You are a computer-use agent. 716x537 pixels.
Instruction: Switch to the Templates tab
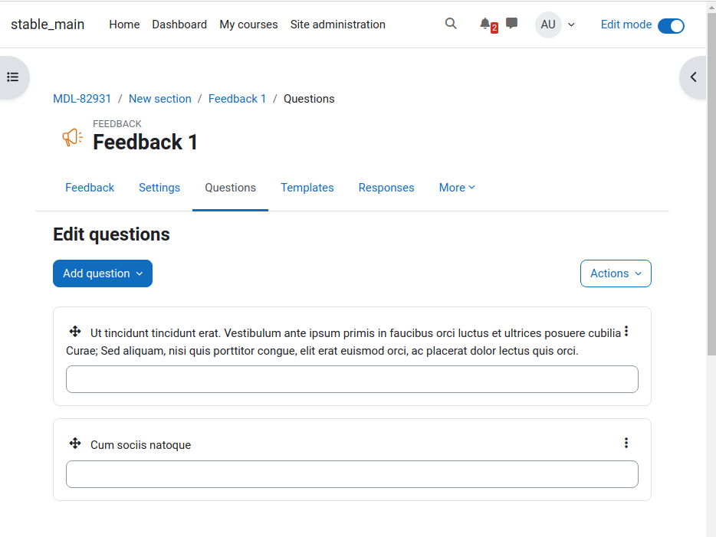click(307, 188)
